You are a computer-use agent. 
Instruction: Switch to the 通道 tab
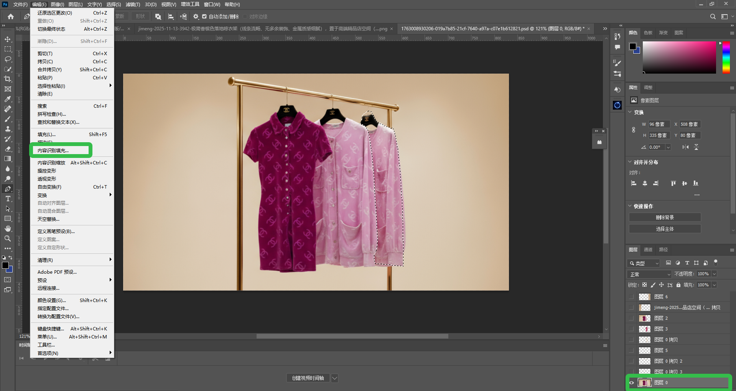point(648,250)
